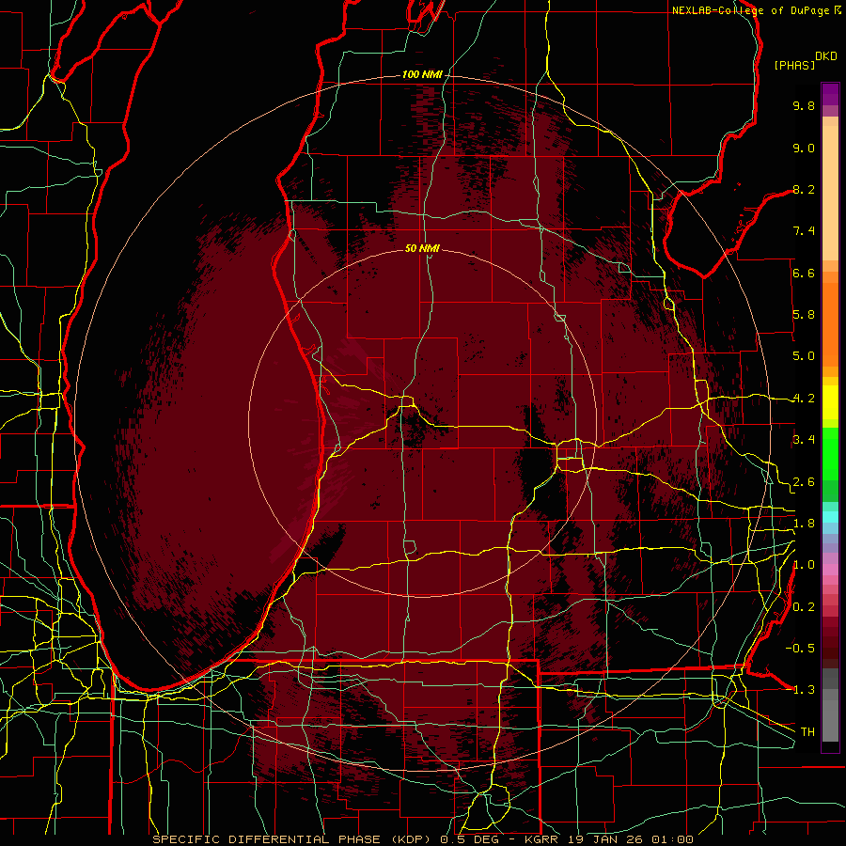Image resolution: width=846 pixels, height=846 pixels.
Task: Click the 5.0 scale value
Action: point(804,356)
